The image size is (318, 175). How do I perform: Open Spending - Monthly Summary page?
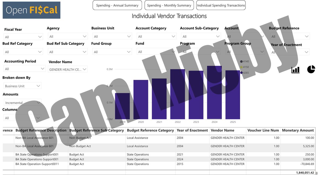[x=169, y=5]
